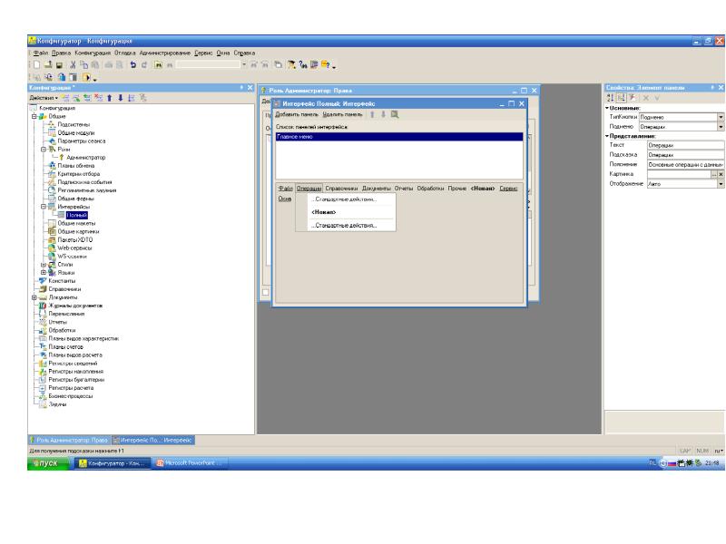Click the Удалить панель button
726x544 pixels.
(x=343, y=115)
